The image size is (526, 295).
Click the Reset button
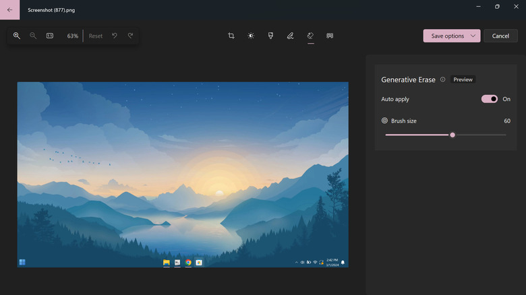coord(96,36)
